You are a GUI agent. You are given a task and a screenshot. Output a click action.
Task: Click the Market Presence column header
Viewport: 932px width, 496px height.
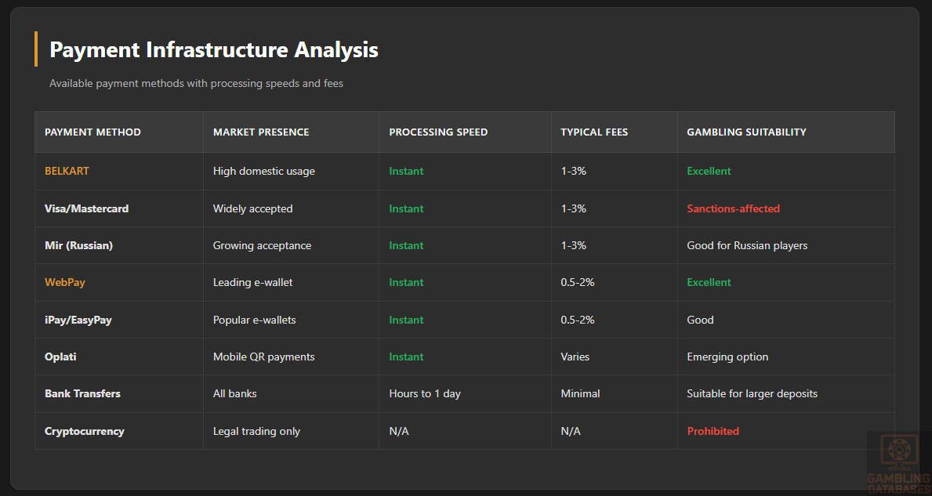(261, 132)
